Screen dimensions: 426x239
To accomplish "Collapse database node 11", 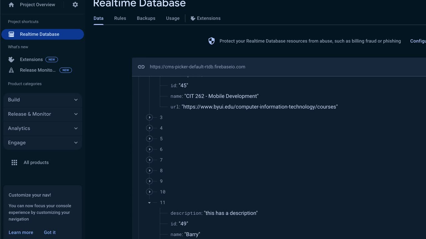I will tap(149, 202).
